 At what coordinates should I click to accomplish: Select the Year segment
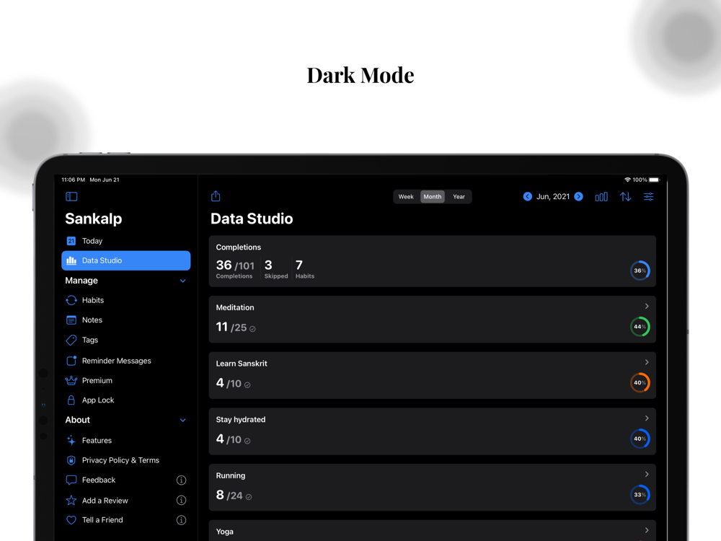pos(459,196)
